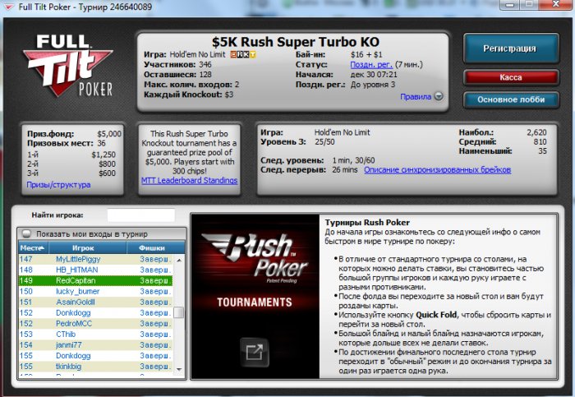Open Описание синхронизированных брейков link
The width and height of the screenshot is (575, 397).
(x=437, y=170)
